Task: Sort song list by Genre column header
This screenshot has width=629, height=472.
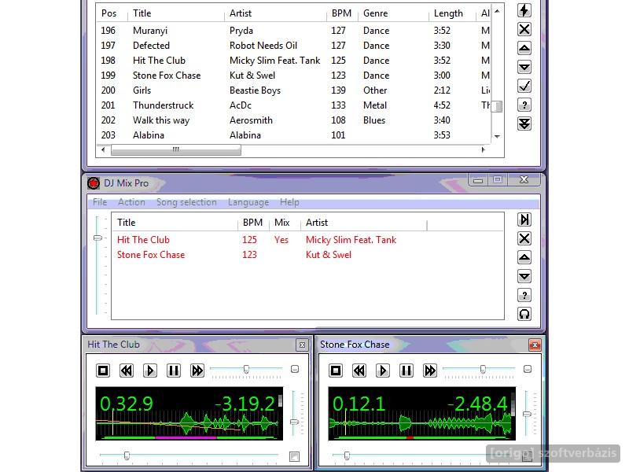Action: [394, 13]
